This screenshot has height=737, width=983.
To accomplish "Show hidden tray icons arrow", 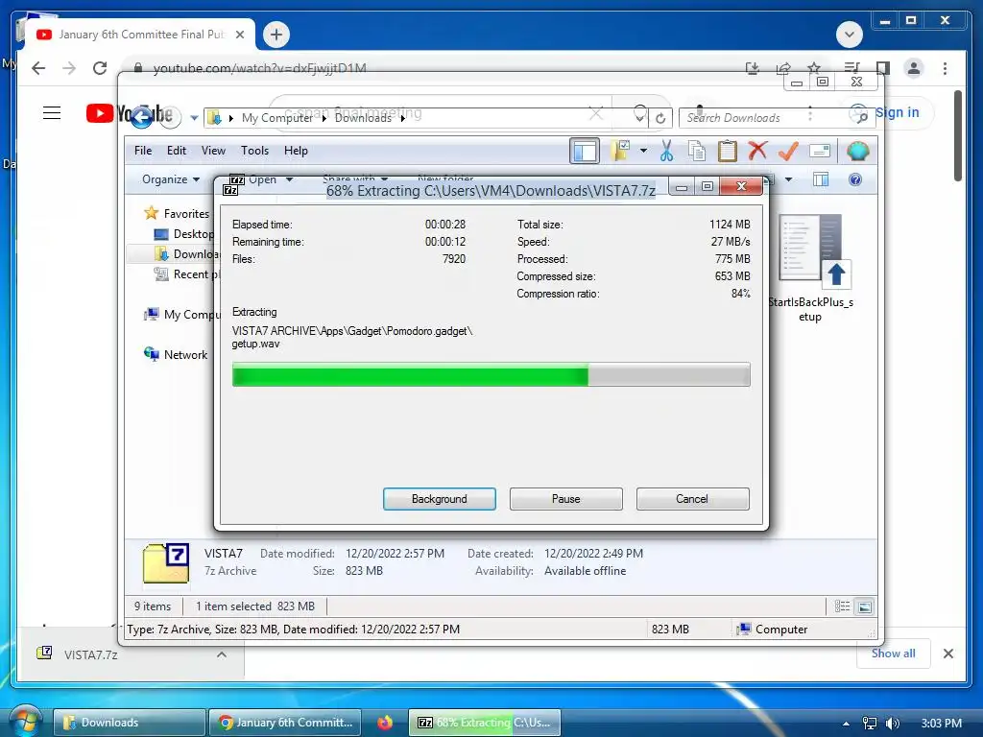I will [x=846, y=724].
